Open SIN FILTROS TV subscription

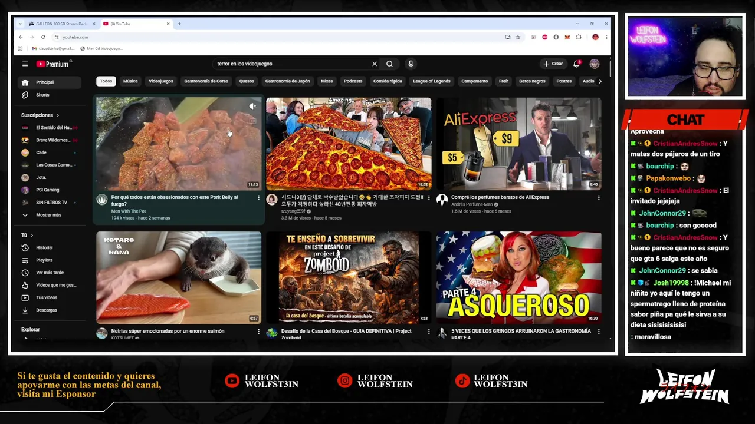(50, 203)
